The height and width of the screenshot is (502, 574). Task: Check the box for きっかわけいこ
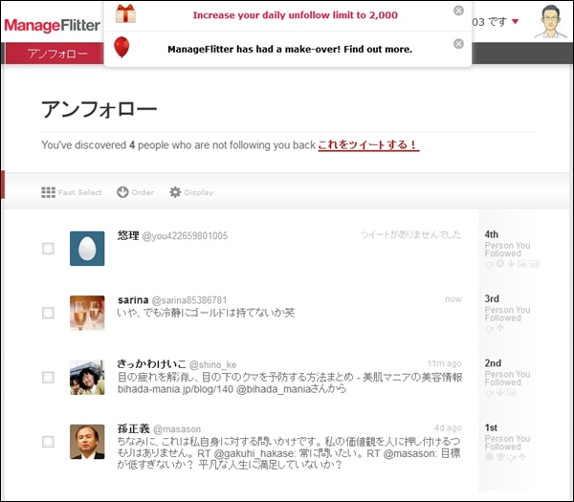pos(48,378)
